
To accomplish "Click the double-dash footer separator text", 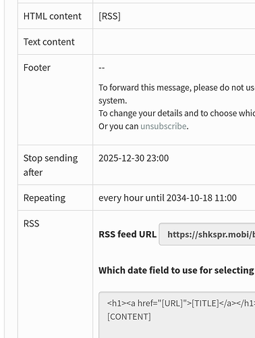I will click(102, 68).
